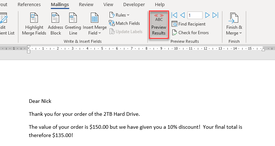Insert an Address Block
275x146 pixels.
(x=56, y=18)
